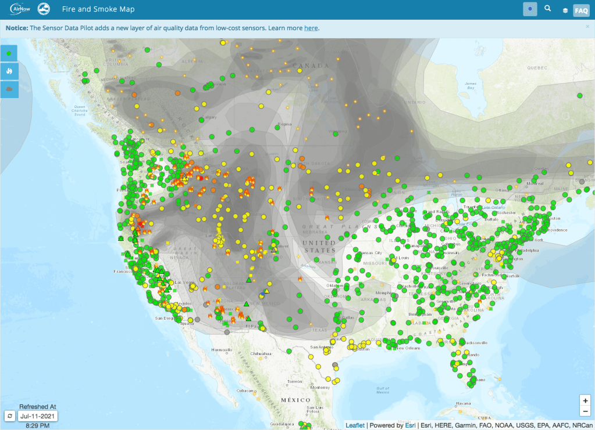
Task: Toggle the air quality monitors layer
Action: click(9, 53)
